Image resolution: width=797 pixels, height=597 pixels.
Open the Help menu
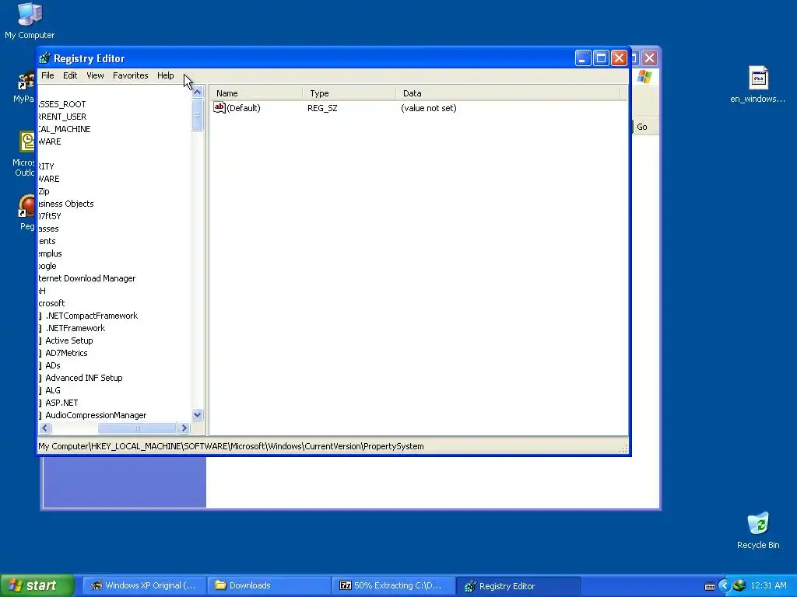pyautogui.click(x=165, y=75)
